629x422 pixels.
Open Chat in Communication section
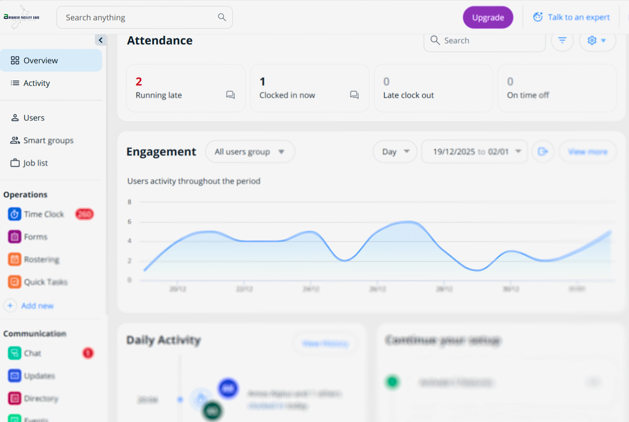pos(32,353)
